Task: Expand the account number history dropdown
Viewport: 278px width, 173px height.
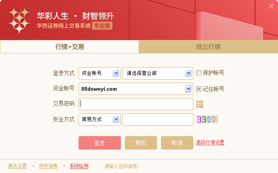Action: click(188, 89)
